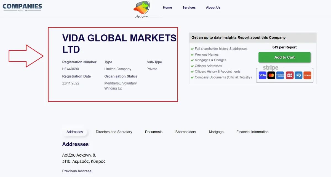
Task: Open the Services menu item
Action: click(x=189, y=7)
